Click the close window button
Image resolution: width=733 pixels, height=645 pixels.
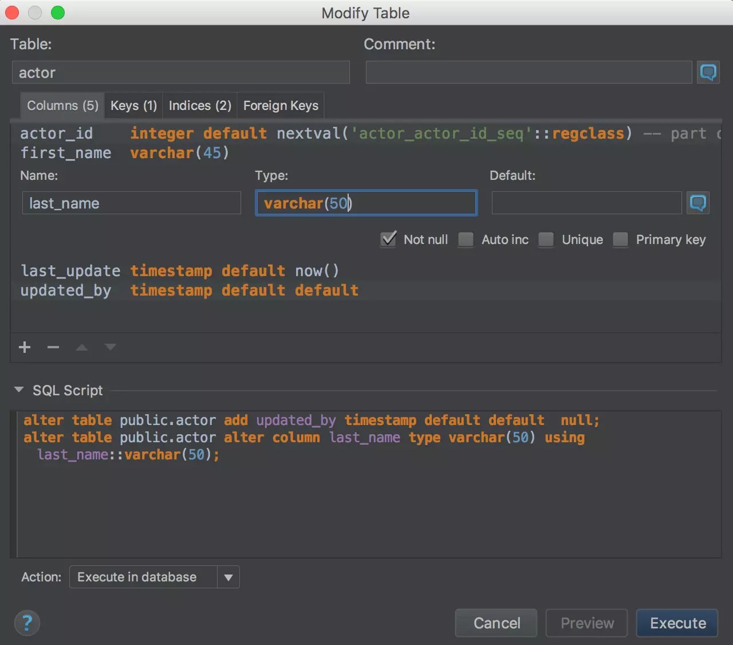pos(11,13)
